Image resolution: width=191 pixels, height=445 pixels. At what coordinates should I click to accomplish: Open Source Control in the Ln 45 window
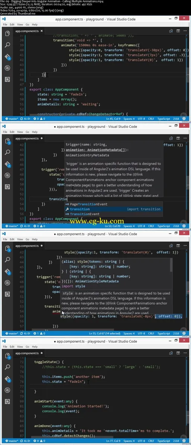pyautogui.click(x=7, y=56)
